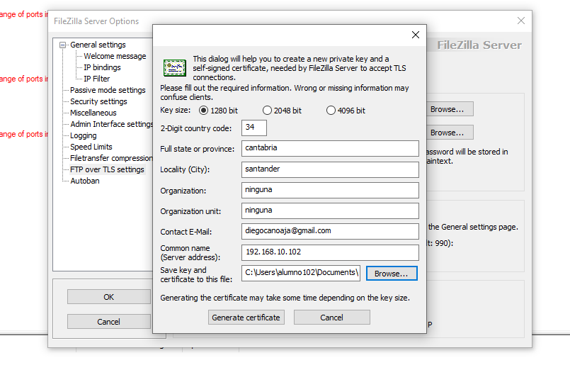The width and height of the screenshot is (570, 387).
Task: Select General settings tree item
Action: point(98,45)
